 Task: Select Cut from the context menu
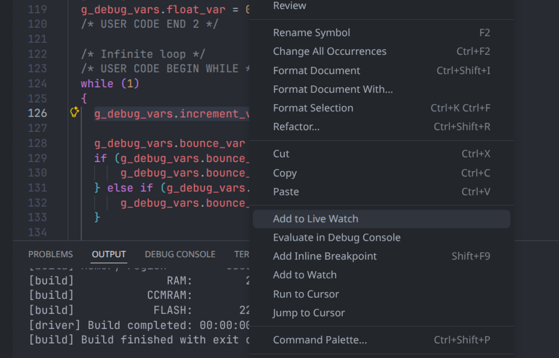tap(382, 154)
